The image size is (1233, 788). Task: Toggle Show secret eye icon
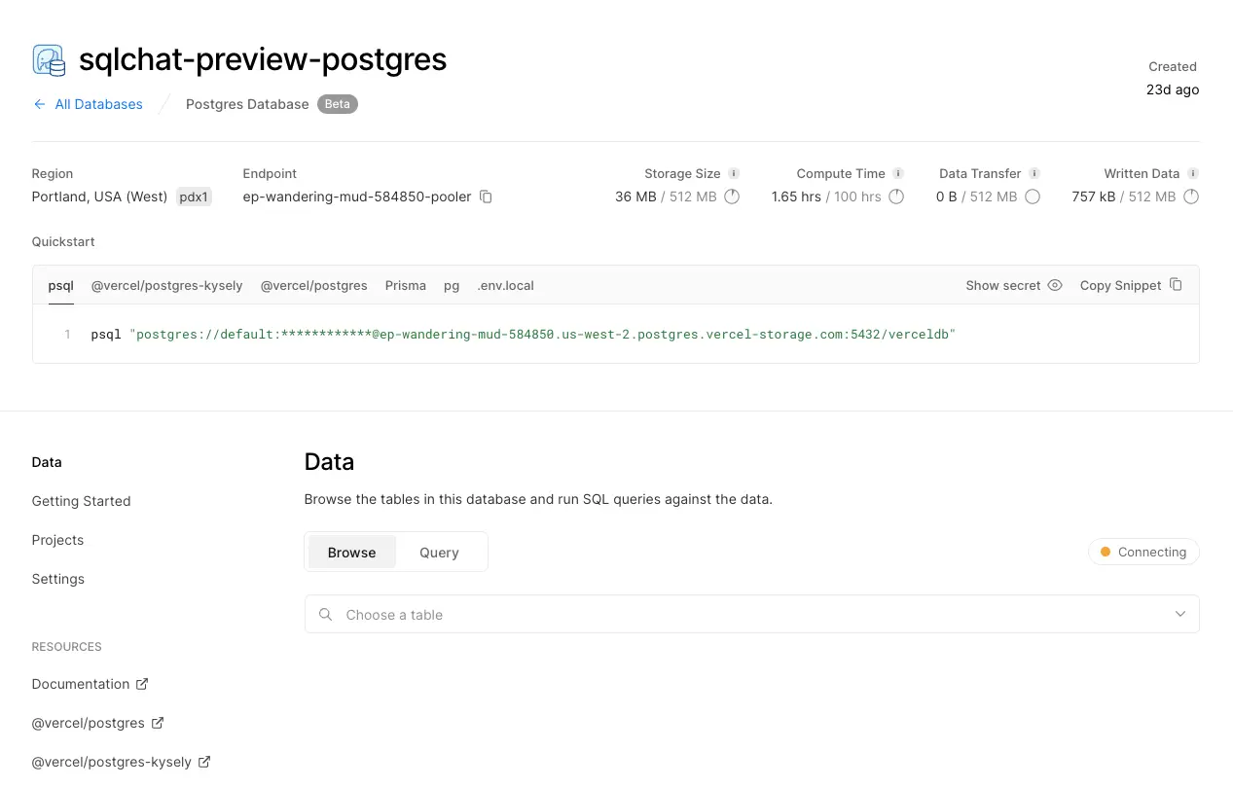tap(1055, 285)
